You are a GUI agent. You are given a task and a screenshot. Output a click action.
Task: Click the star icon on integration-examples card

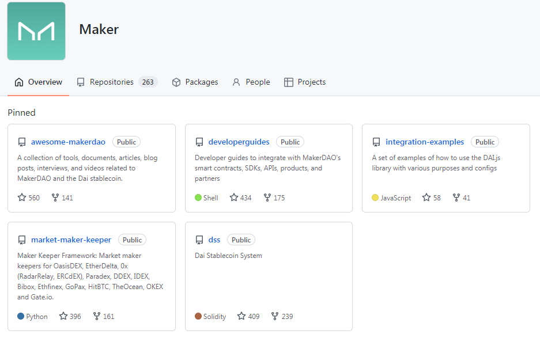[x=426, y=198]
